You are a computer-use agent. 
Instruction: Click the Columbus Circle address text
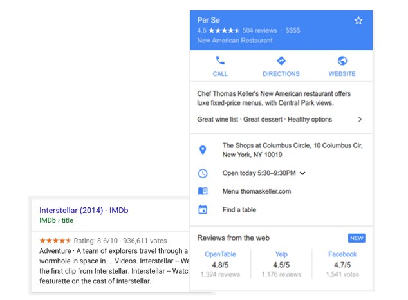(x=292, y=150)
